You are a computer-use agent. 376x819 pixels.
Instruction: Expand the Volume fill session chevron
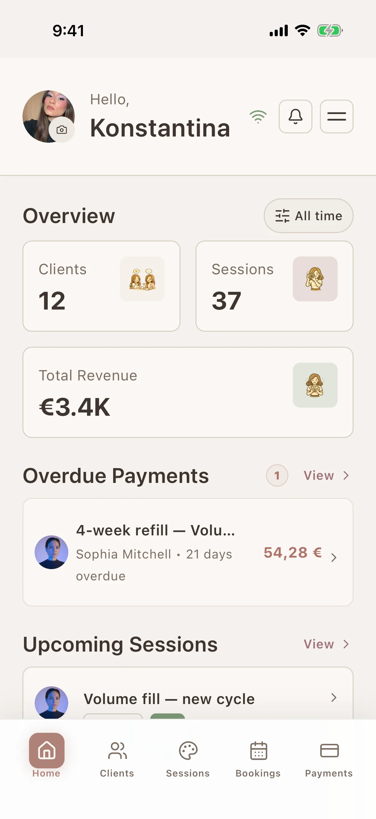(x=334, y=697)
